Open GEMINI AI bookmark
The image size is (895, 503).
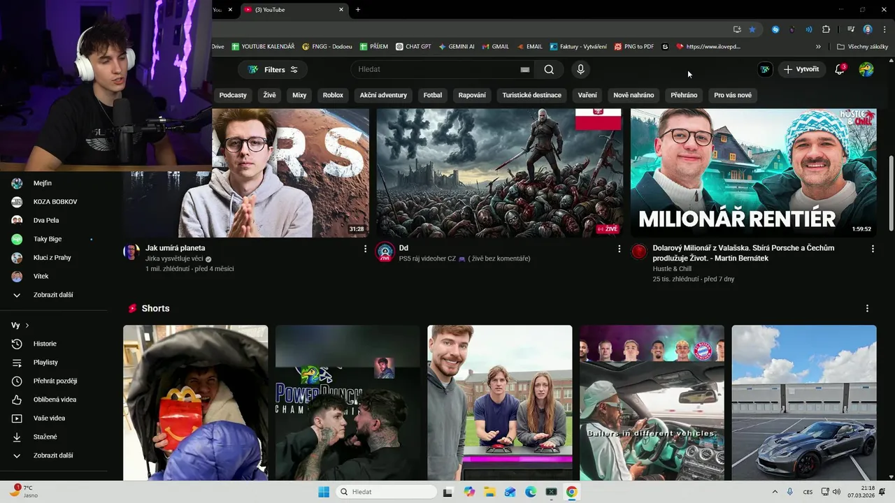pyautogui.click(x=457, y=47)
